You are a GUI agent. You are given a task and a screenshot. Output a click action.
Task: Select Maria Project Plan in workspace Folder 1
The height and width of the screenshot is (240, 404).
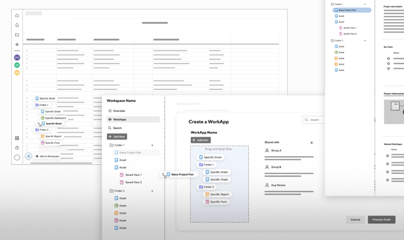tap(136, 153)
